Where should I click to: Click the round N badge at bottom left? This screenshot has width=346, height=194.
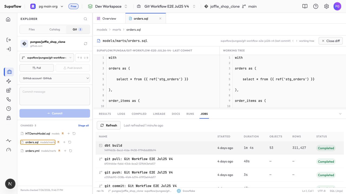point(10,184)
